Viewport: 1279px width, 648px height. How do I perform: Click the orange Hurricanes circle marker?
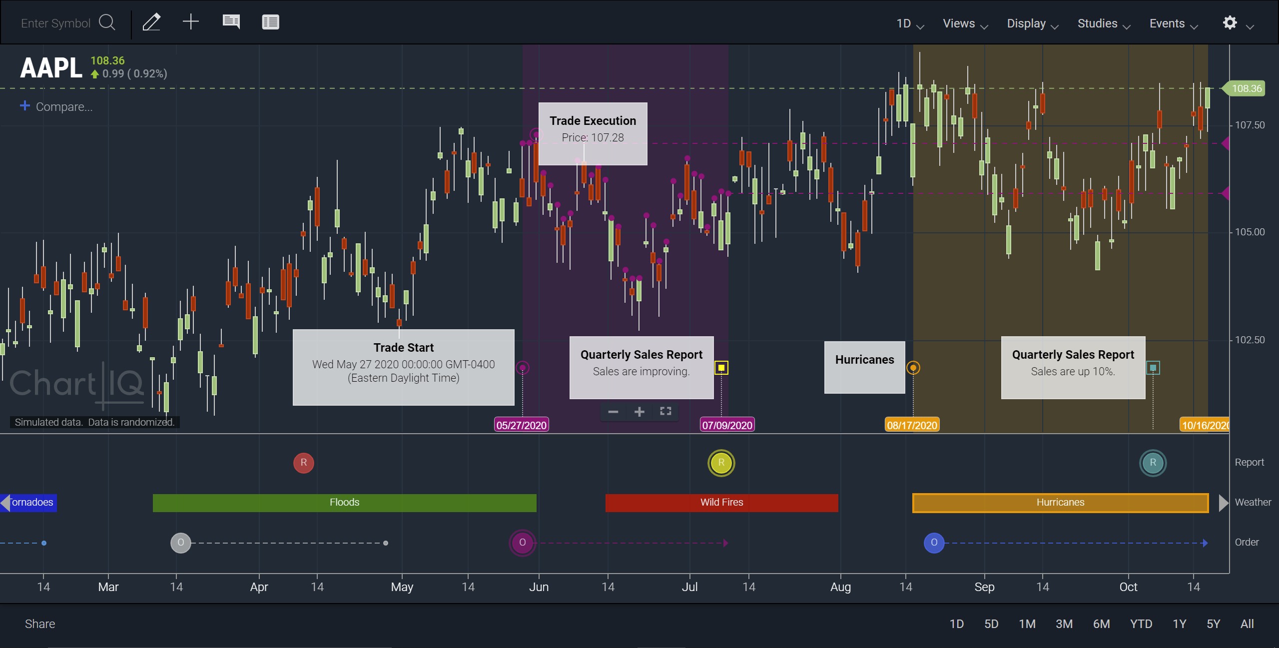click(913, 368)
